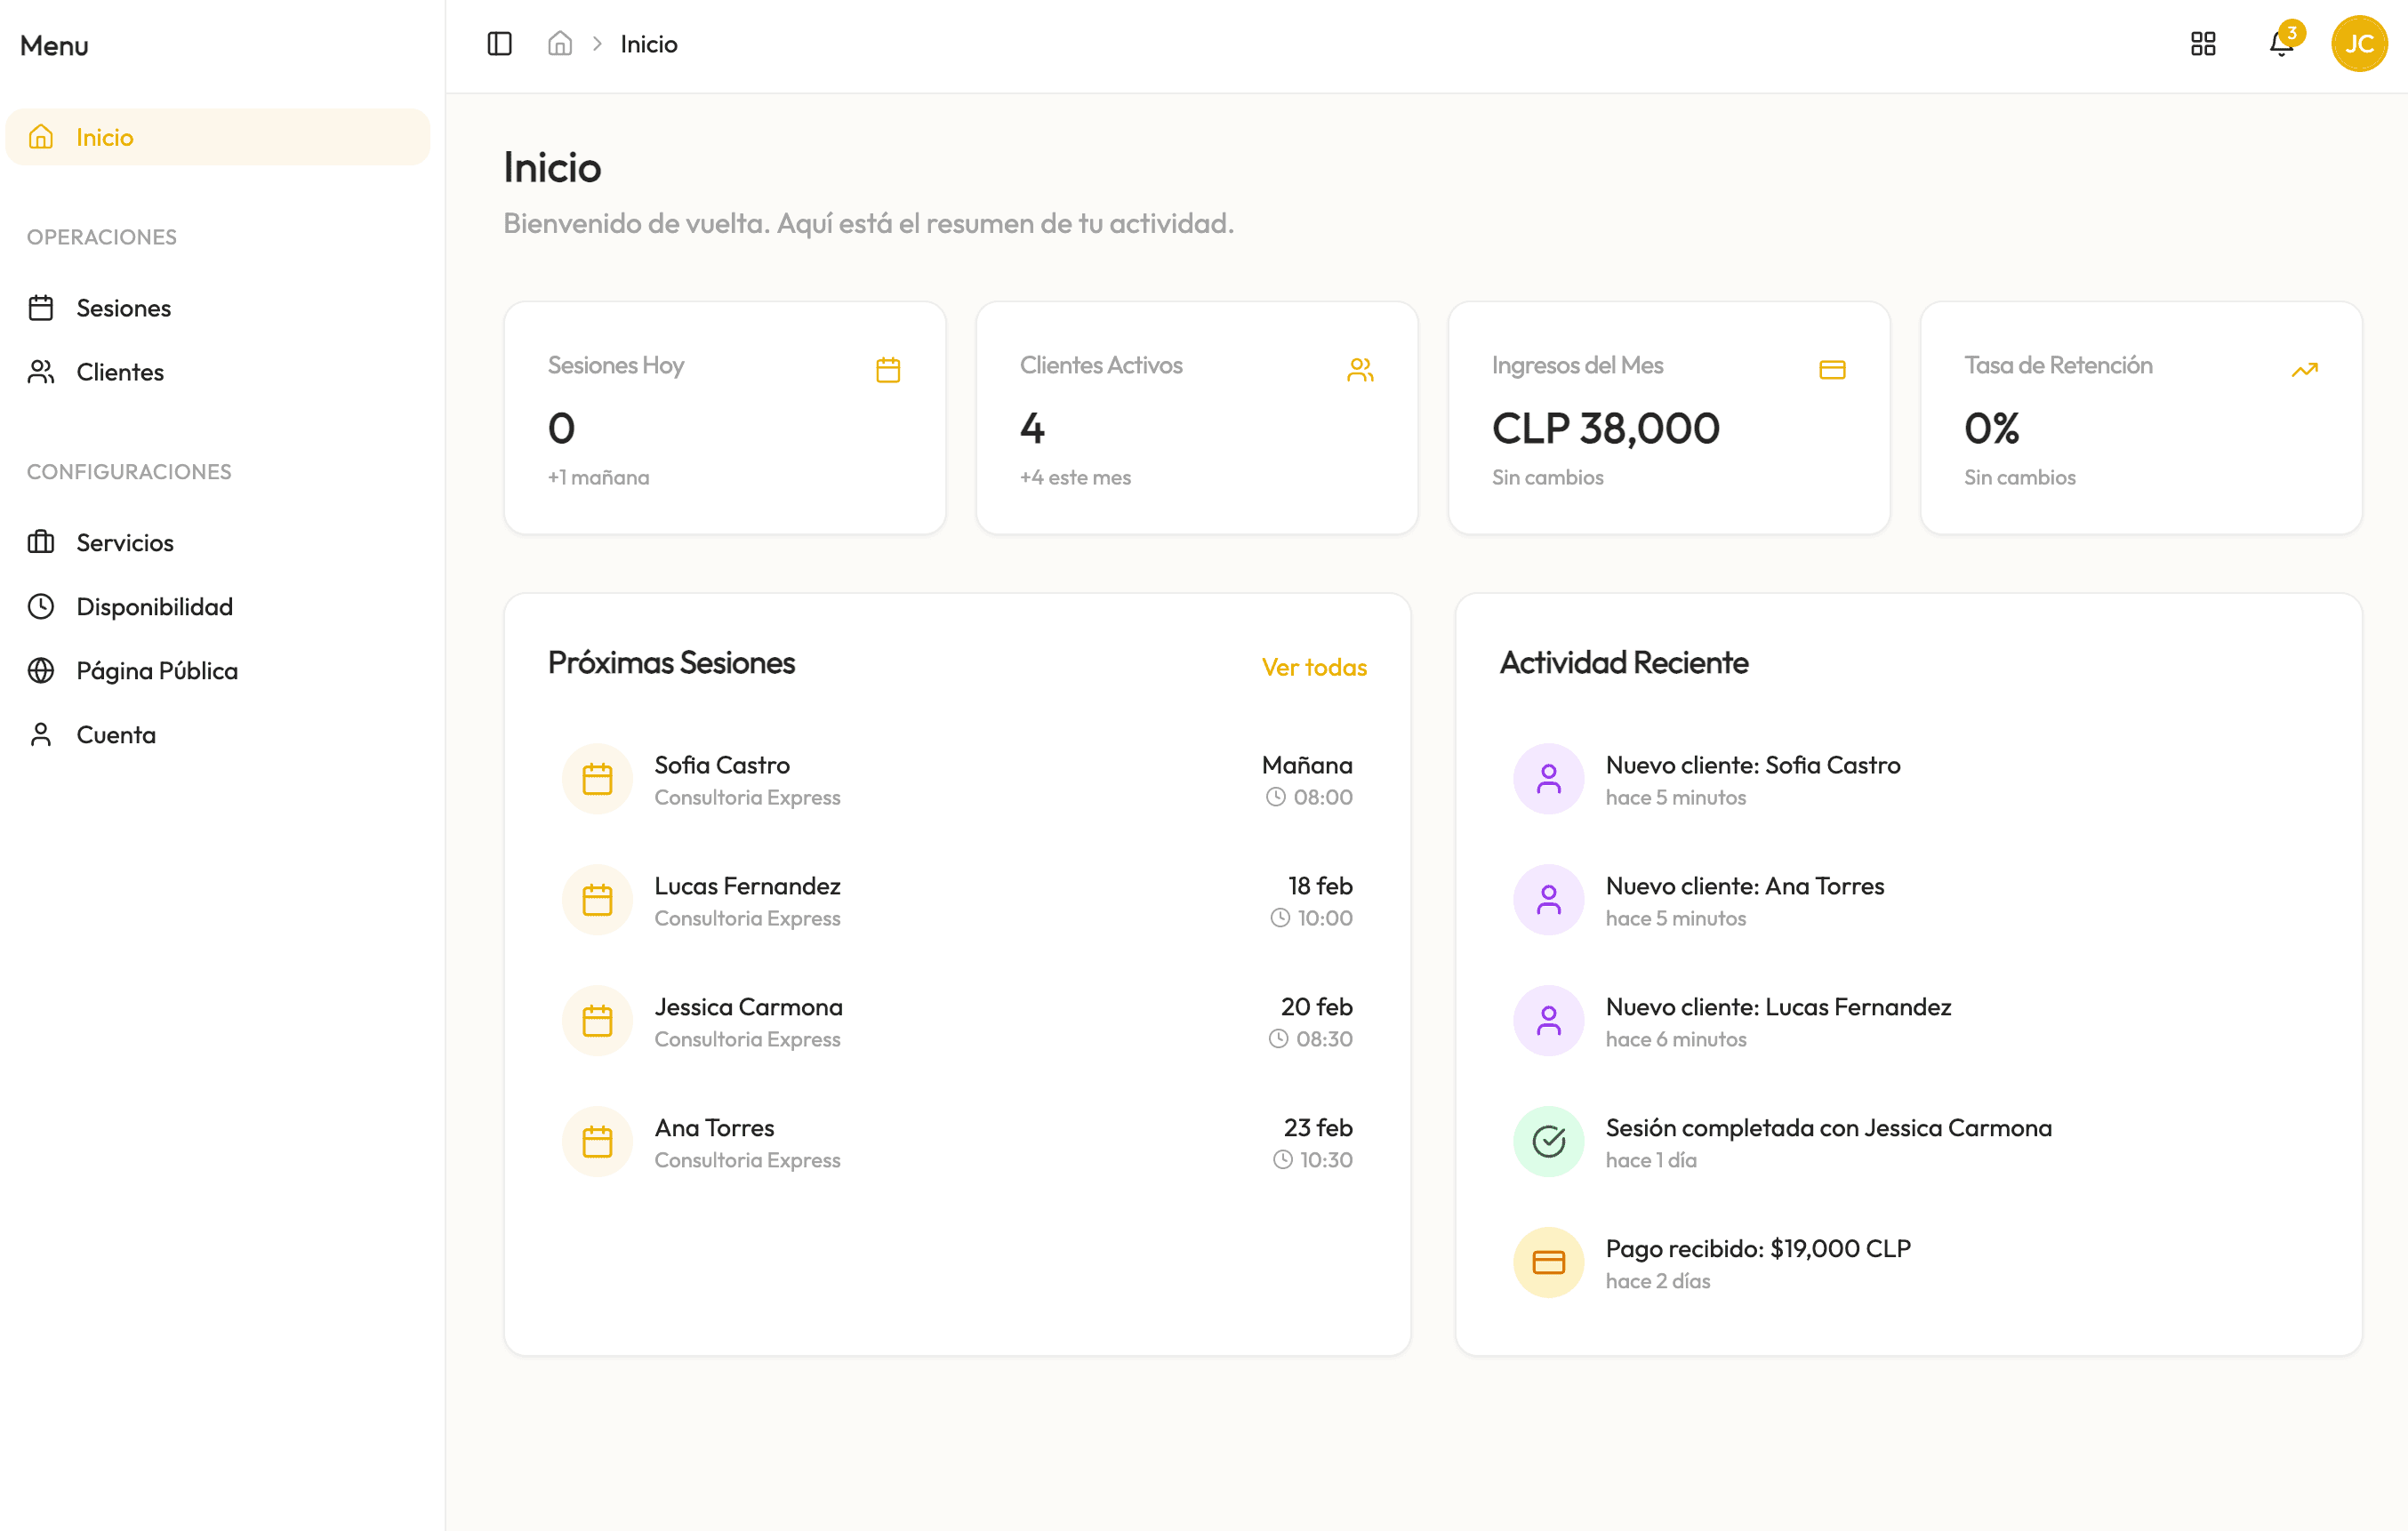Open 'Ver todas' to see all sessions
The image size is (2408, 1531).
pyautogui.click(x=1314, y=667)
